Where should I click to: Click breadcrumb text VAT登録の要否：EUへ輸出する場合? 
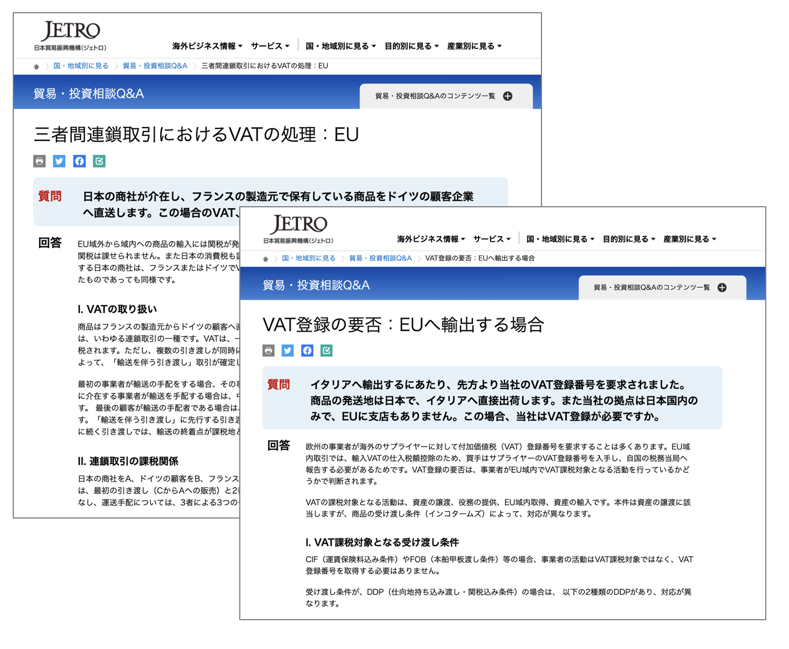pyautogui.click(x=480, y=258)
